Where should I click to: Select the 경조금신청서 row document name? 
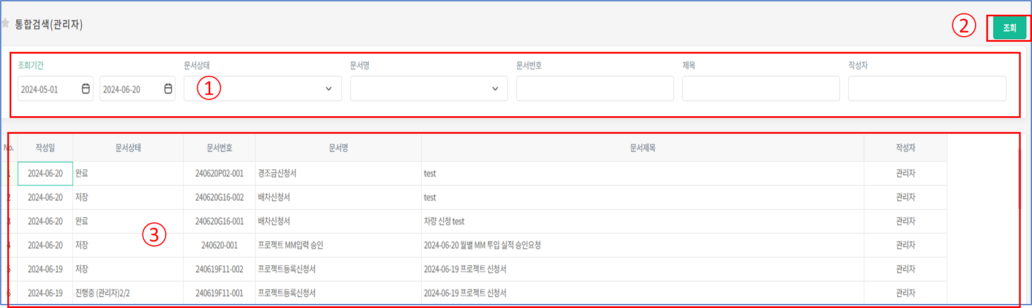[x=277, y=174]
